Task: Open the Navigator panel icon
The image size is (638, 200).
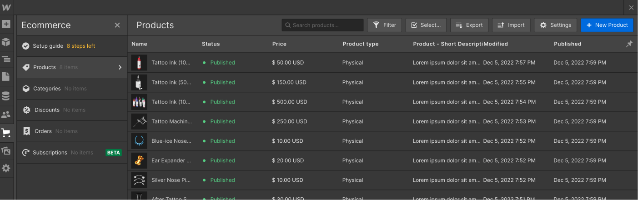Action: coord(6,59)
